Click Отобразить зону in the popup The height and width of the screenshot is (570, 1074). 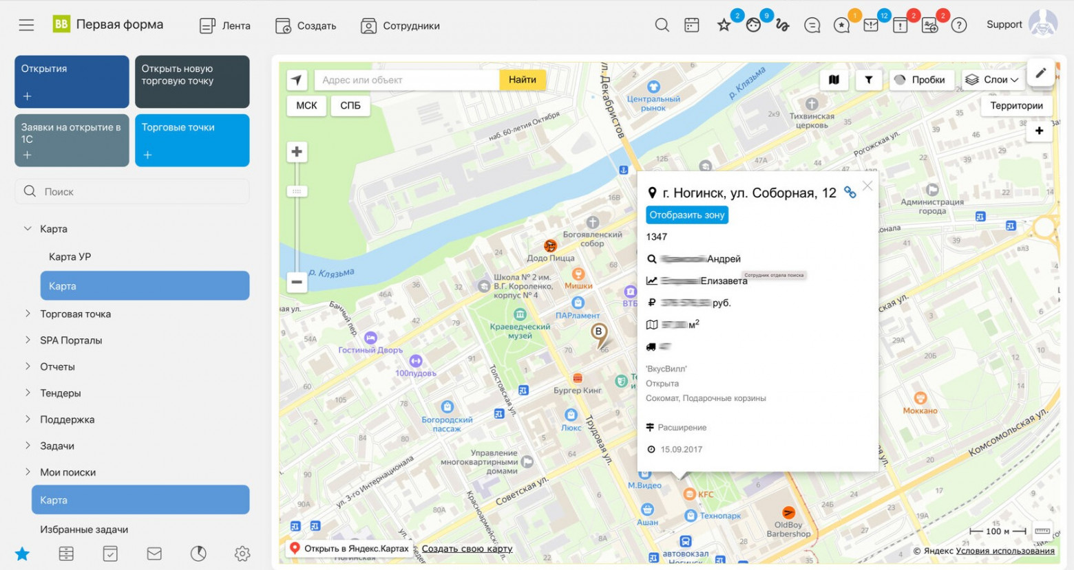[686, 215]
